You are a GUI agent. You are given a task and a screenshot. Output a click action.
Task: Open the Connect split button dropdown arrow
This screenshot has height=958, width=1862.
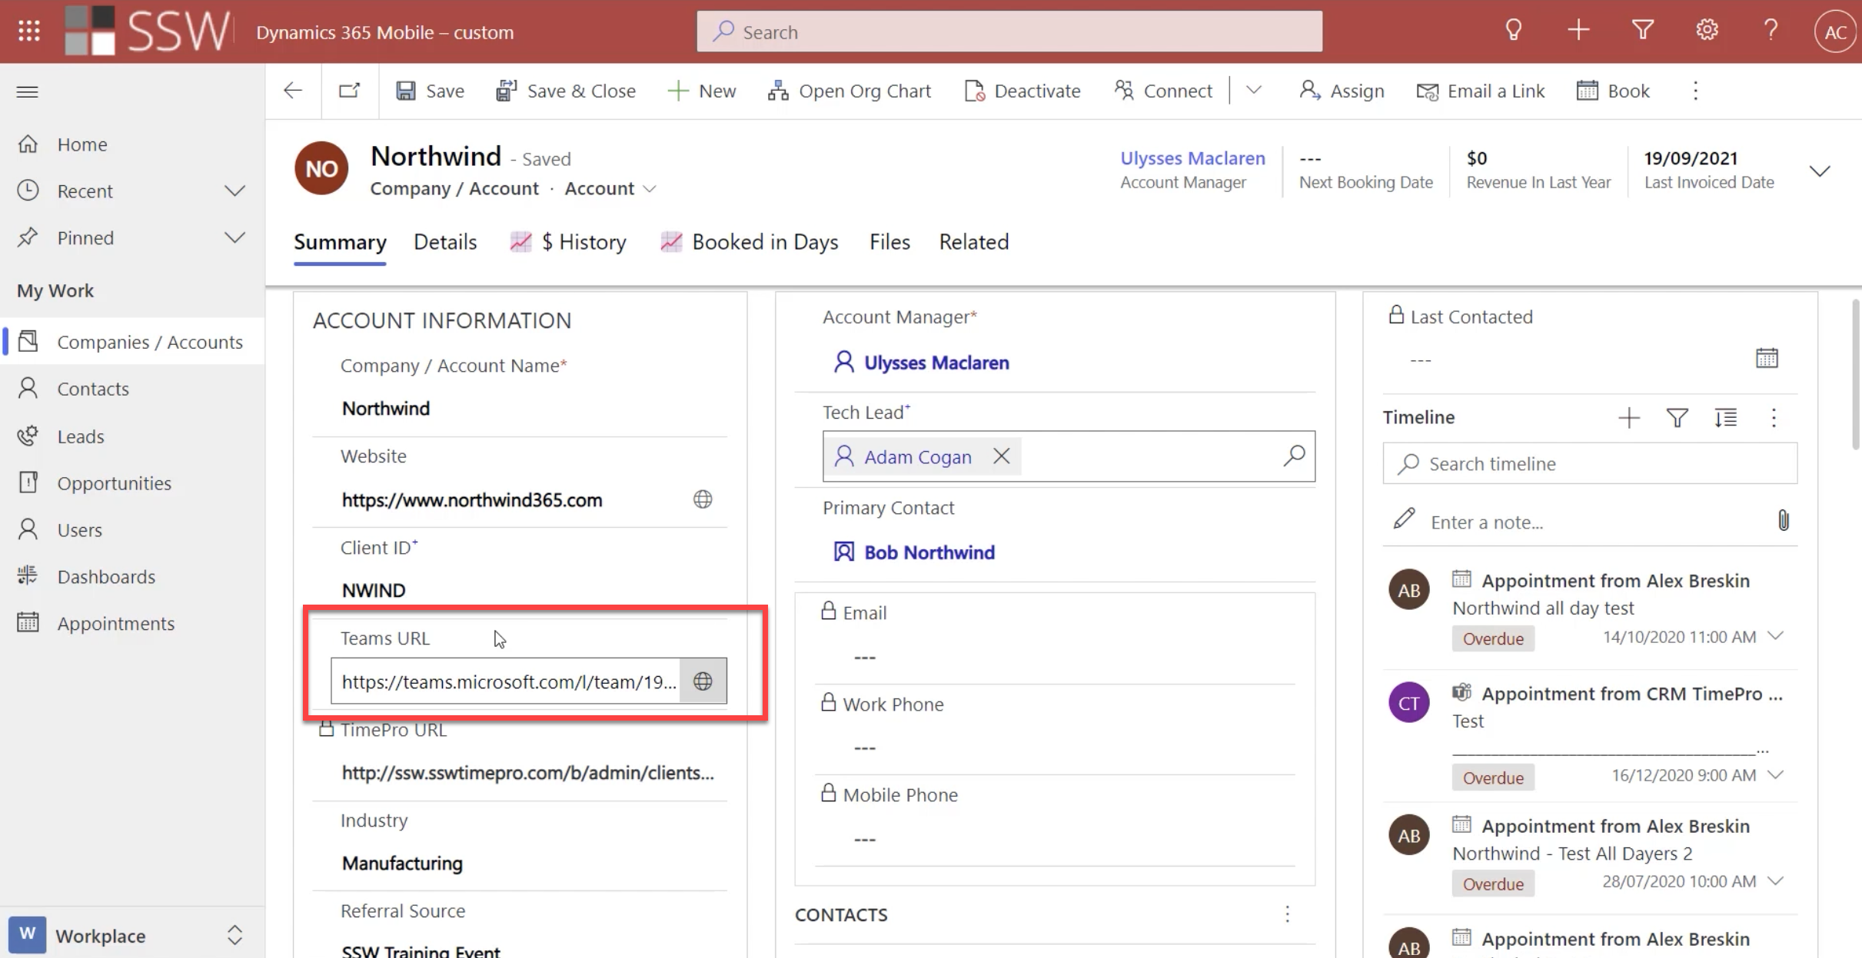click(x=1253, y=91)
